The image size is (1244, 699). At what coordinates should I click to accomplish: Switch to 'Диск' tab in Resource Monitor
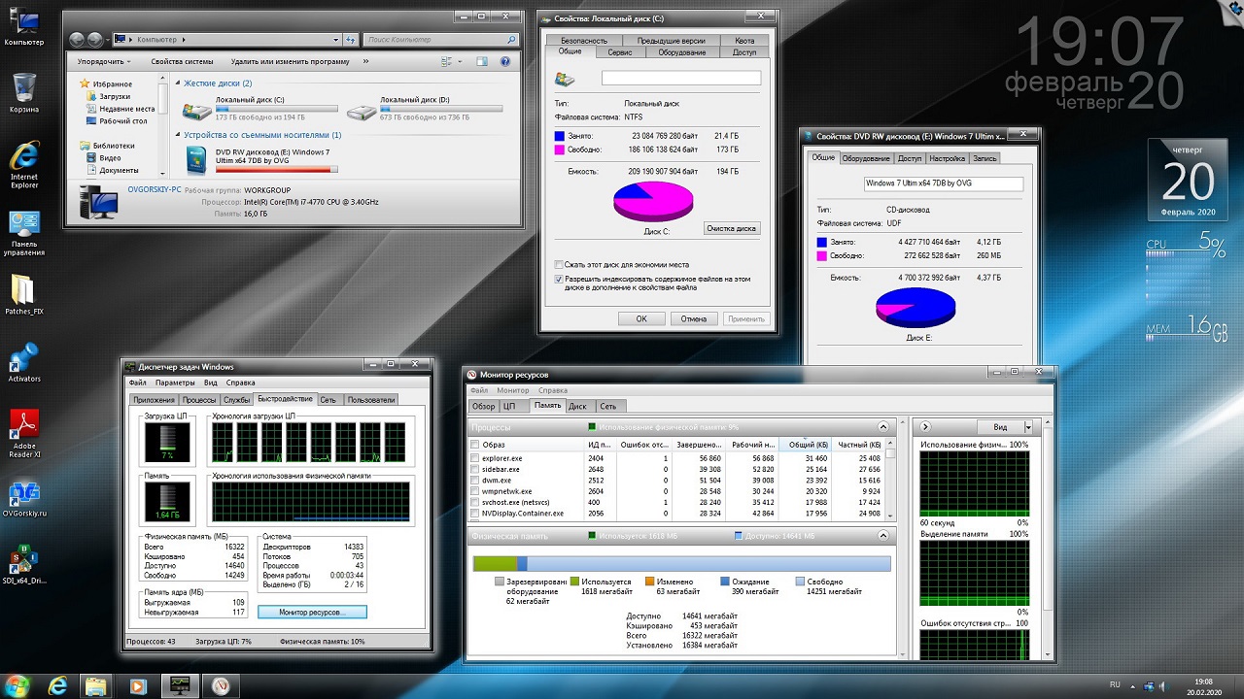[x=577, y=406]
